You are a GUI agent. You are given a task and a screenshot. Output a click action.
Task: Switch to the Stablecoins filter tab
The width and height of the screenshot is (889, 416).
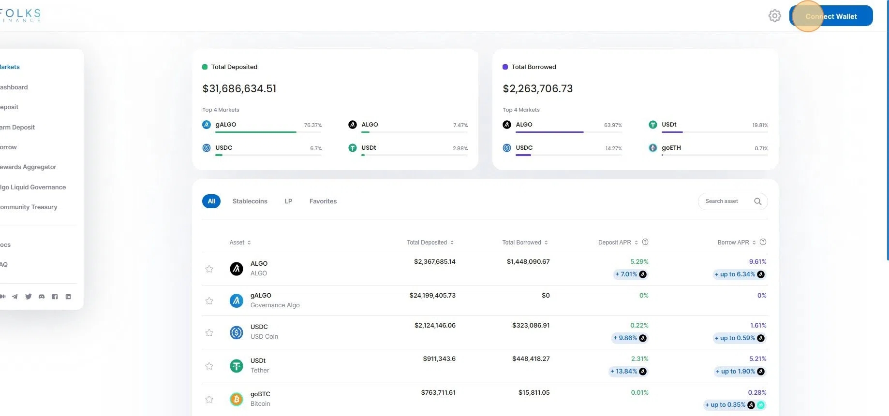(250, 201)
